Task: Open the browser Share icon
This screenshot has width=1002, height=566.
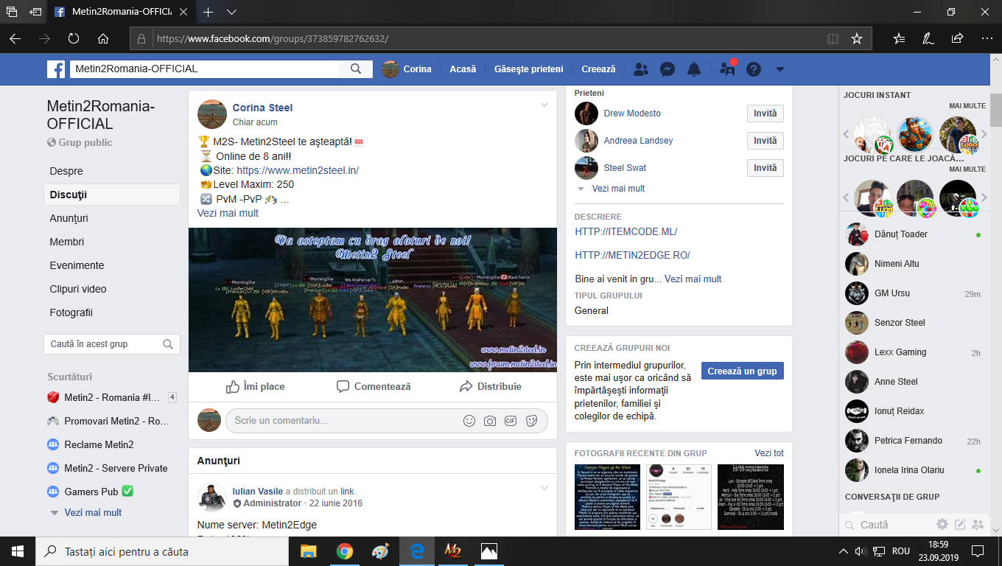Action: pyautogui.click(x=957, y=38)
